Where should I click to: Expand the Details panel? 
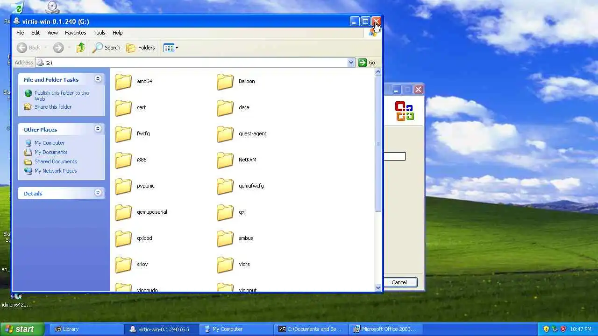98,193
